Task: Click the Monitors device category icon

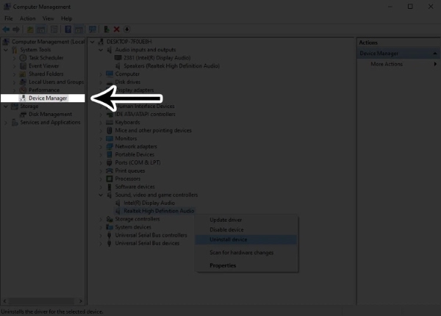Action: click(110, 138)
